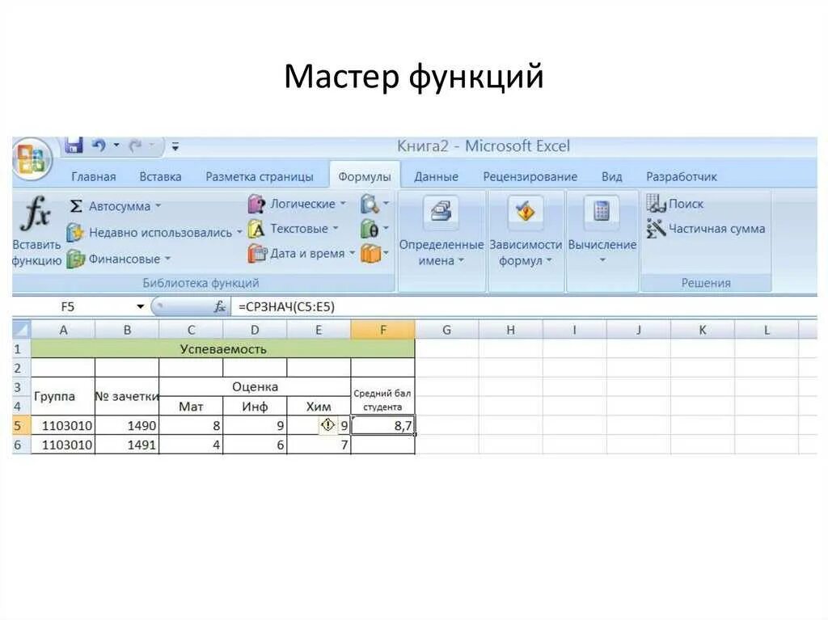The height and width of the screenshot is (620, 828).
Task: Click the Группа header cell
Action: point(63,396)
